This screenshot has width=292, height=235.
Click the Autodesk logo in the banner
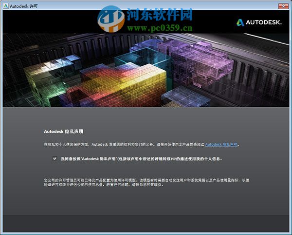tap(259, 22)
